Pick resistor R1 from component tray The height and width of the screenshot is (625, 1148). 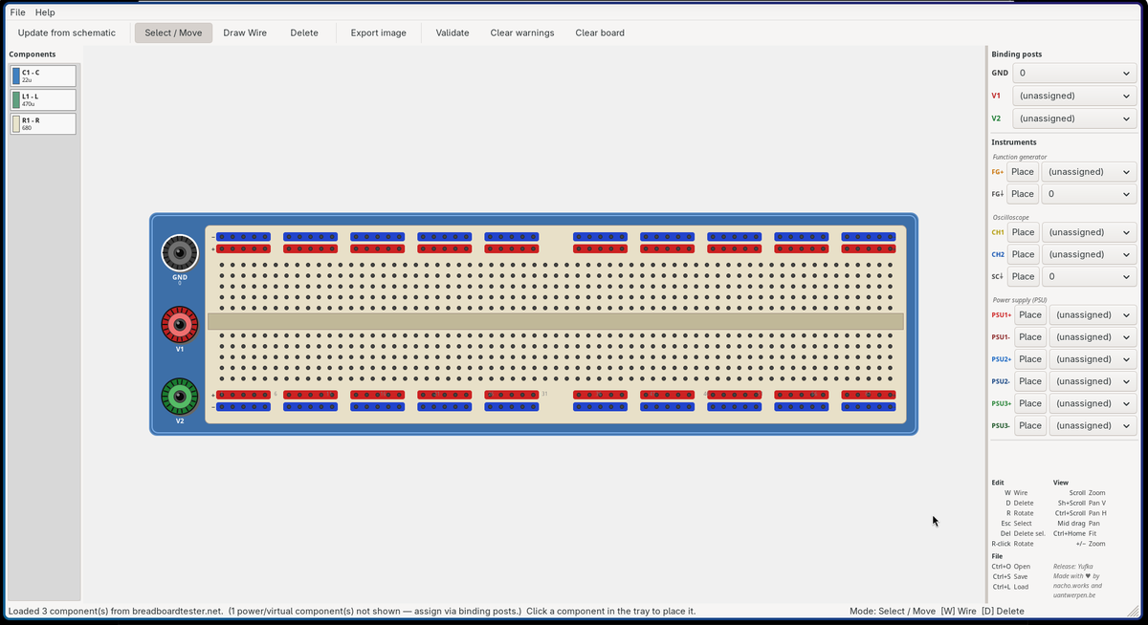(x=43, y=124)
